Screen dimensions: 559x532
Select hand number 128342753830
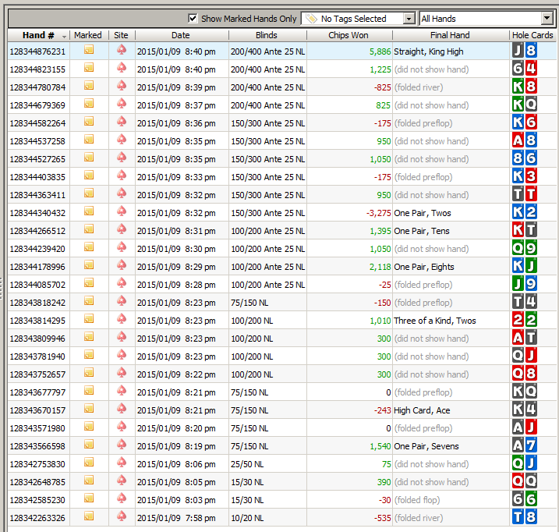[37, 464]
